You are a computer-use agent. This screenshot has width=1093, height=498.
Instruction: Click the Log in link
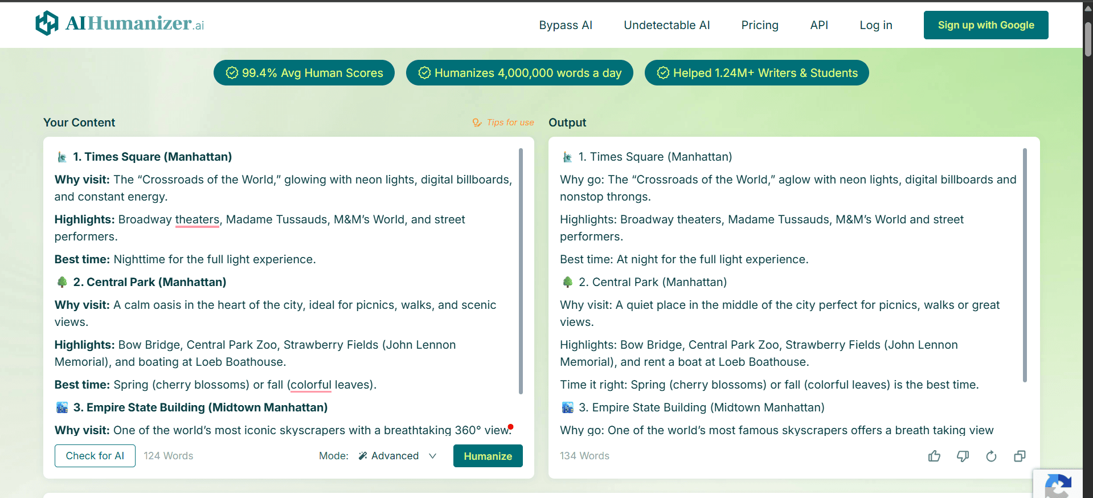pos(875,25)
